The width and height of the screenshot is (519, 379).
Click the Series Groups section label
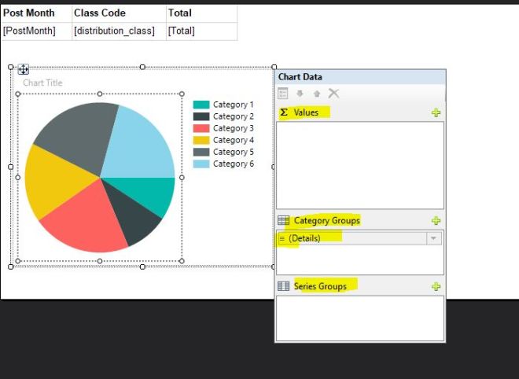click(320, 286)
